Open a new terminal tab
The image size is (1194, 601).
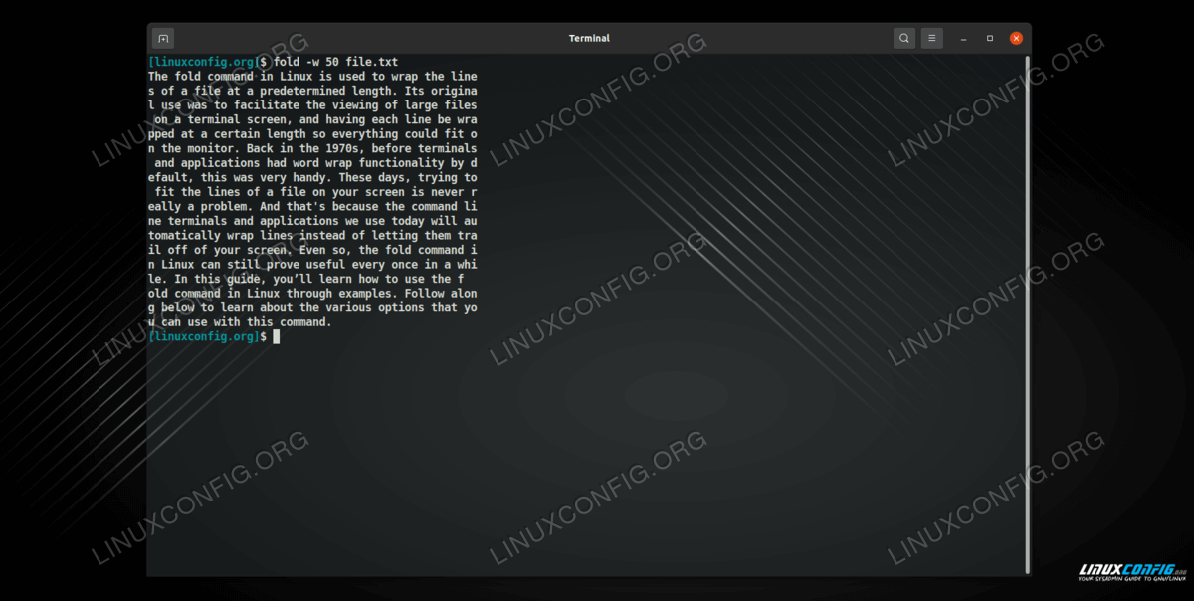(163, 38)
